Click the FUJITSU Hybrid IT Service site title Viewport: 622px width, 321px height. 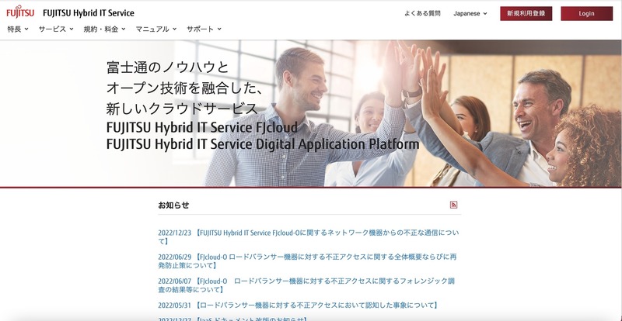tap(88, 13)
